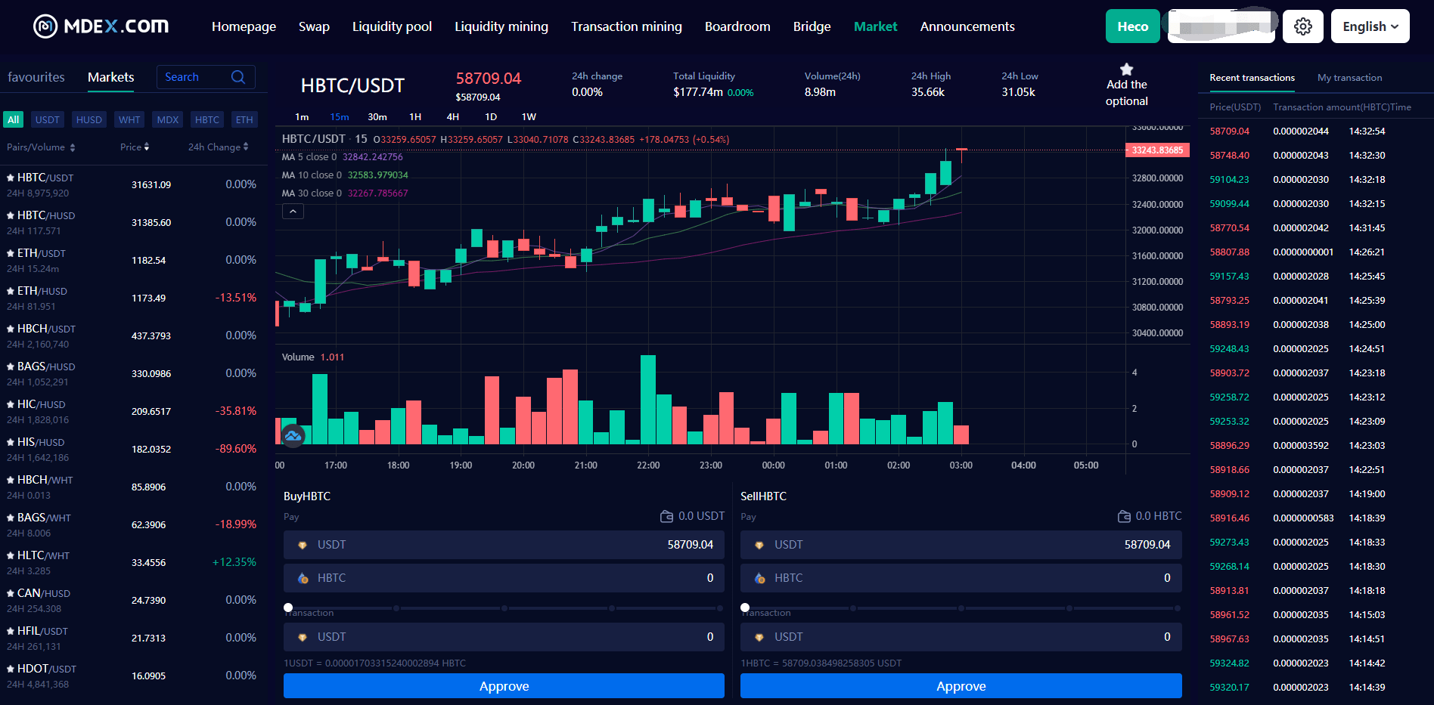Go to the Homepage link
The image size is (1434, 705).
(244, 26)
